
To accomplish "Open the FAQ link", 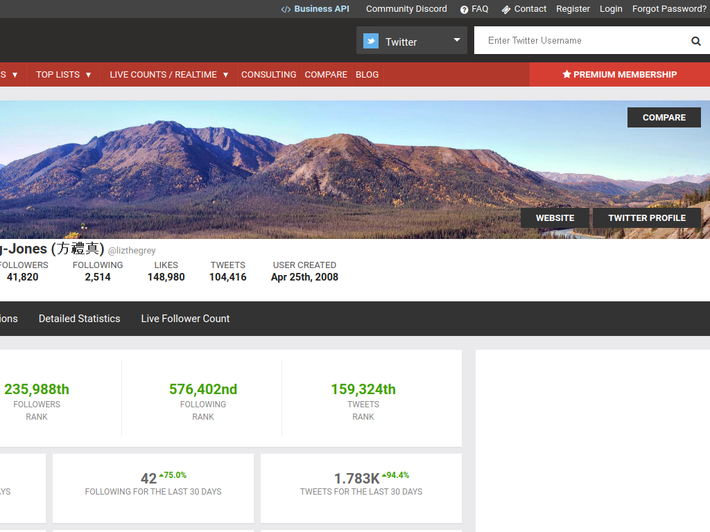I will point(480,8).
